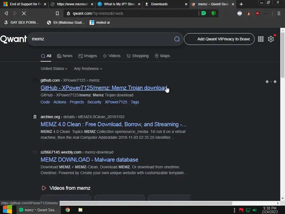Open the Windows Start button
This screenshot has height=214, width=285.
pyautogui.click(x=8, y=210)
